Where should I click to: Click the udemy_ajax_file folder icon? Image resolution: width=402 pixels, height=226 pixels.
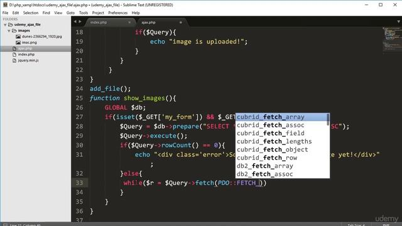point(11,24)
